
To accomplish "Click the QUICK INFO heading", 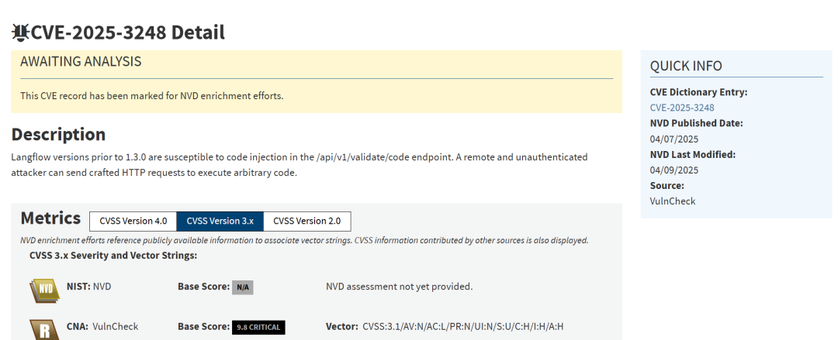I will pyautogui.click(x=686, y=66).
